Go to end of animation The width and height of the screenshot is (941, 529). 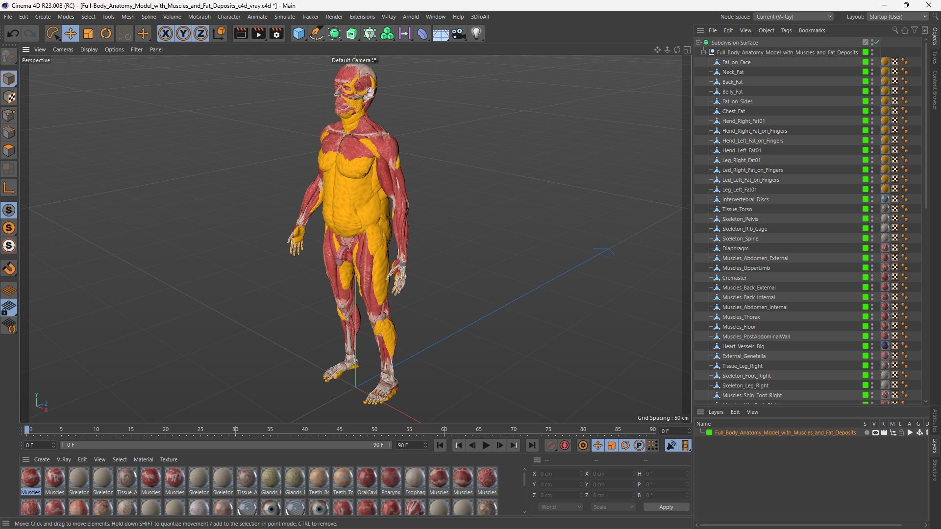[532, 445]
